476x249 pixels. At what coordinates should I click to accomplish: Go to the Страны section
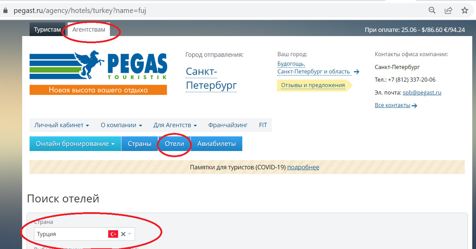140,144
